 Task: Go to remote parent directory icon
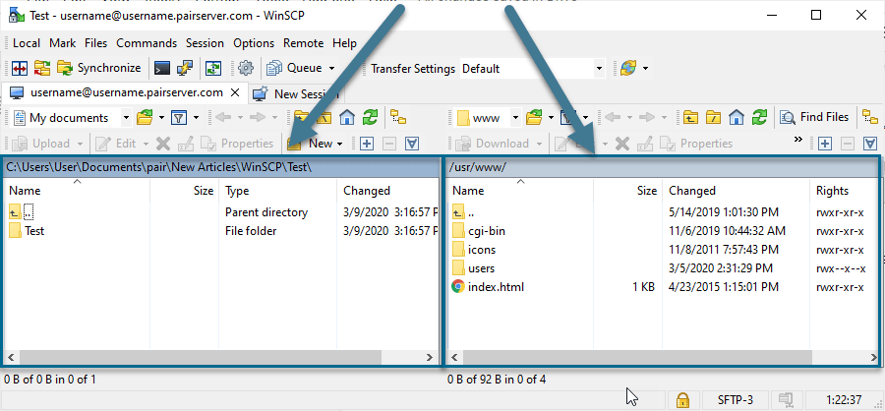click(691, 118)
